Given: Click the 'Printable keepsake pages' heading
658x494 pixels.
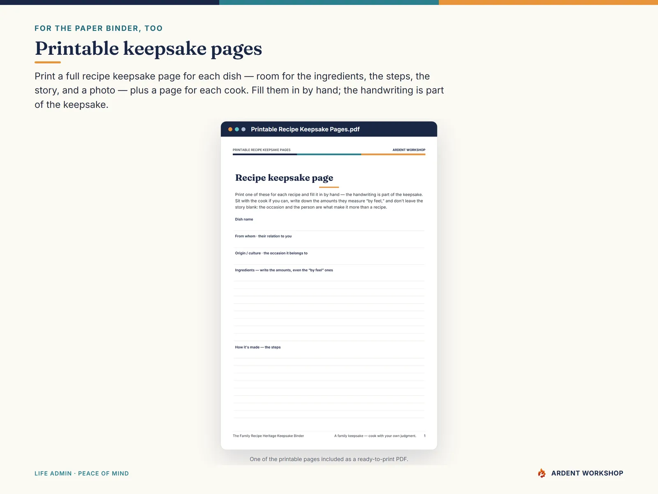Looking at the screenshot, I should 148,49.
